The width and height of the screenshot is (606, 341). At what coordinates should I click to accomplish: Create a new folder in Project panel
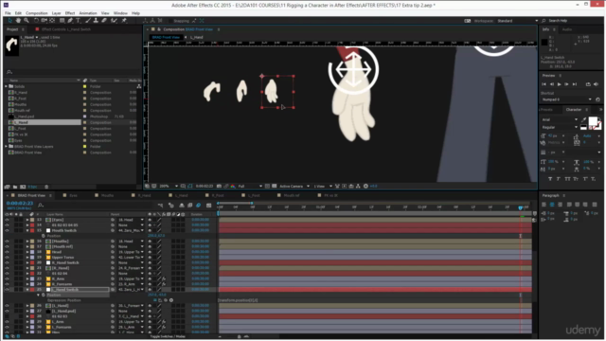(15, 187)
